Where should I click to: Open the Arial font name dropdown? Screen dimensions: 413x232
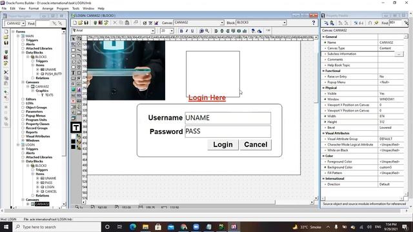[153, 31]
